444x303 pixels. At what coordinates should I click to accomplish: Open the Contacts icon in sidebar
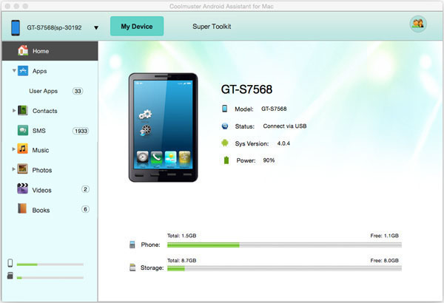click(x=23, y=111)
